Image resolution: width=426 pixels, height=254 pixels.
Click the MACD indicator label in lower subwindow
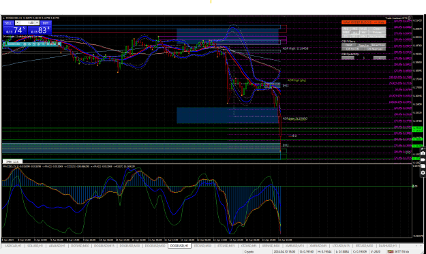pos(68,166)
